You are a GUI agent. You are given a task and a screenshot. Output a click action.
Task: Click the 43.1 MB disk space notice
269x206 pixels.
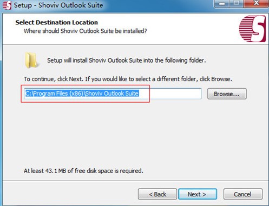click(83, 171)
